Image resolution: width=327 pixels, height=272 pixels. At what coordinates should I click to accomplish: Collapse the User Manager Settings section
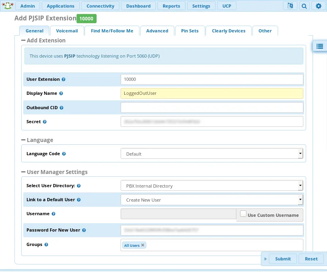(x=23, y=172)
